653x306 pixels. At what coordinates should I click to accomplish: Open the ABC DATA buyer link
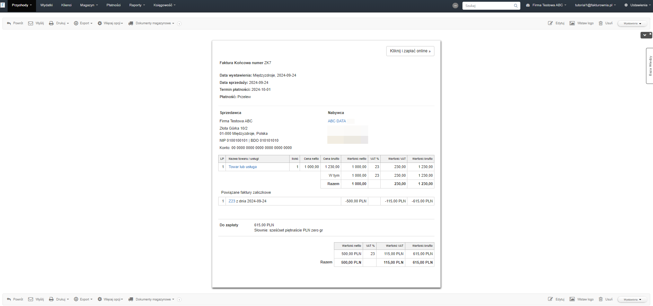pyautogui.click(x=337, y=121)
